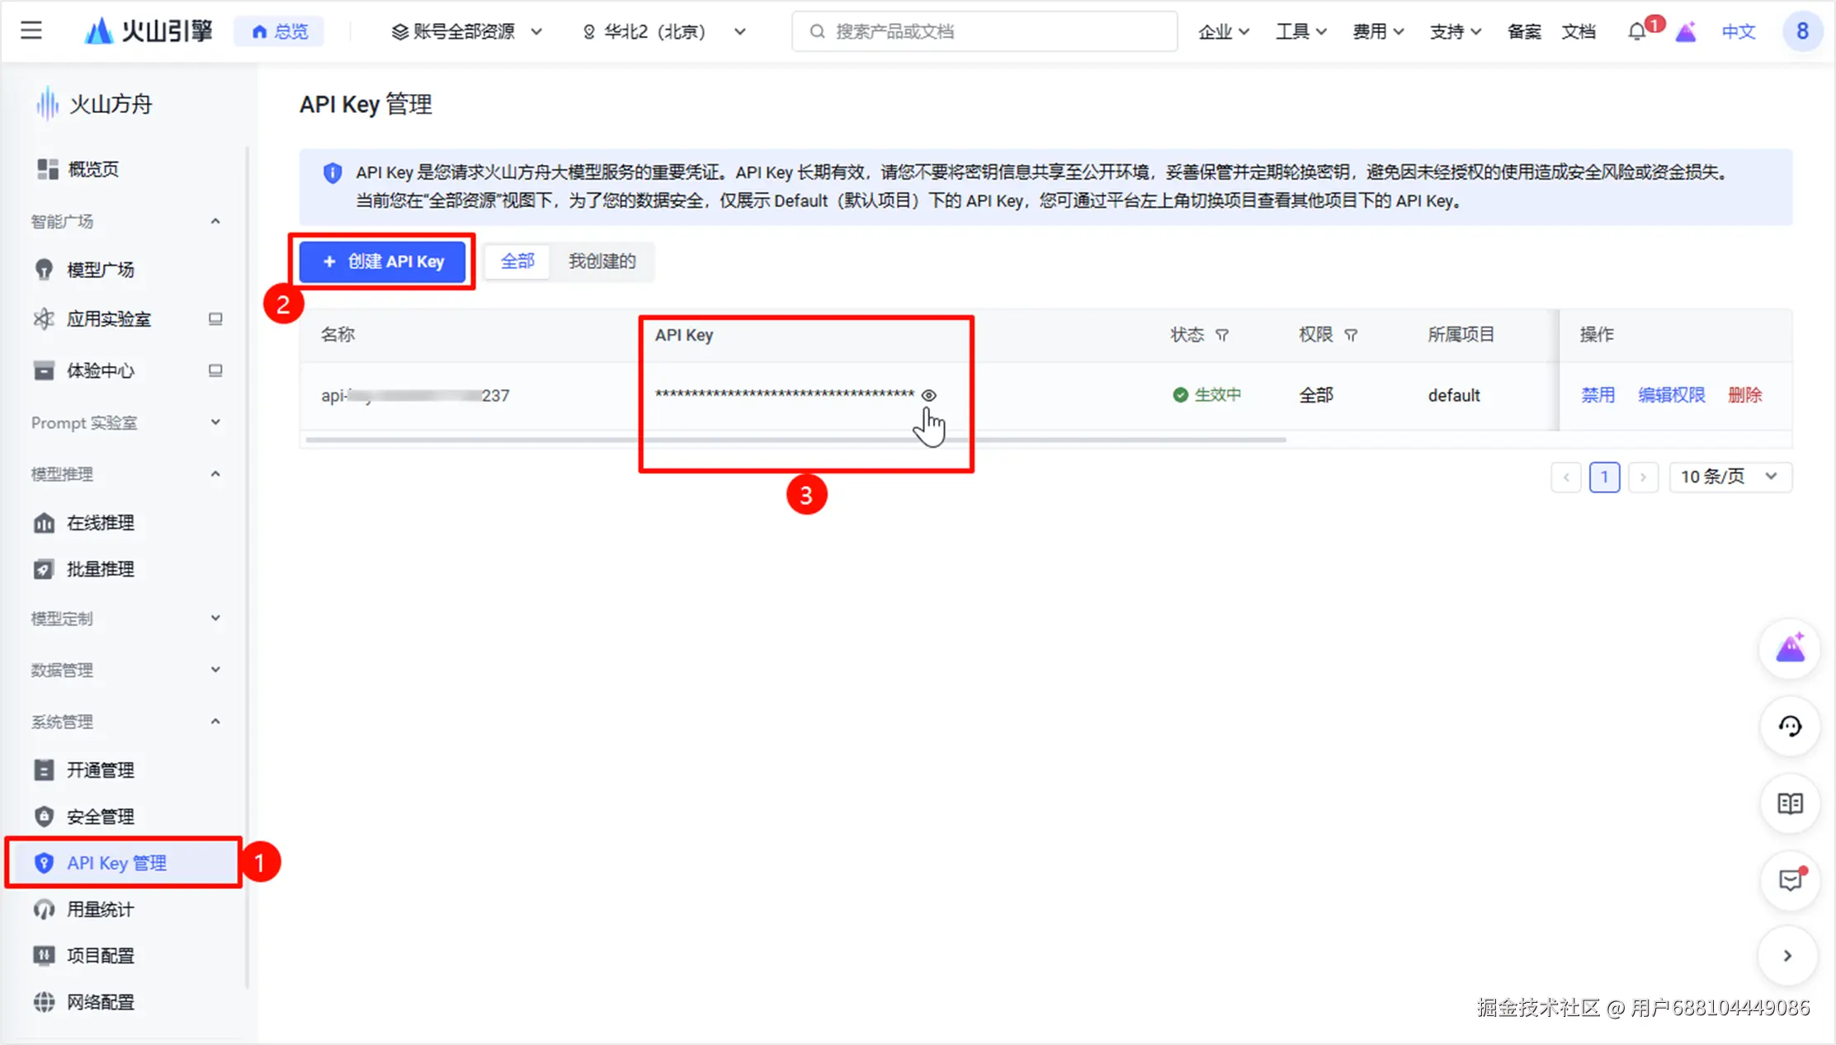Image resolution: width=1836 pixels, height=1045 pixels.
Task: Switch to the 我创建的 tab
Action: tap(602, 261)
